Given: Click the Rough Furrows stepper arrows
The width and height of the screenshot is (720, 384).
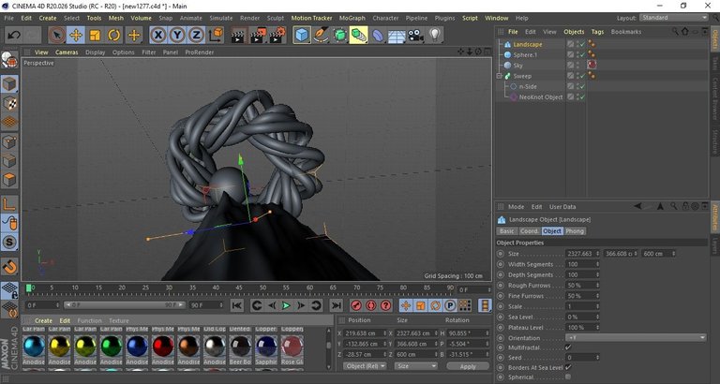Looking at the screenshot, I should (597, 286).
